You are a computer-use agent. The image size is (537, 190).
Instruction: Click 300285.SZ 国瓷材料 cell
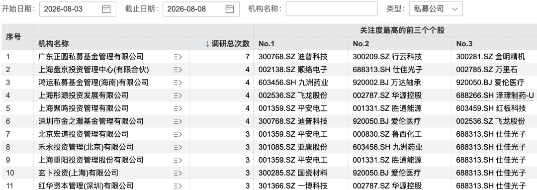(293, 173)
